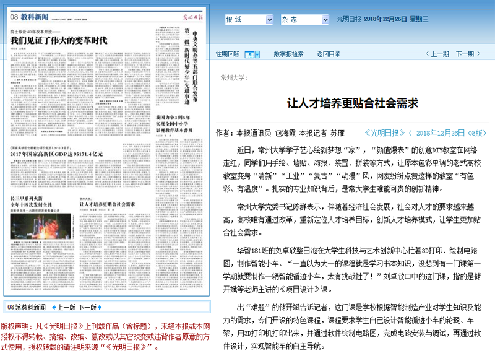Open rocket launch photo on page thumbnail
Screen dimensions: 495x356
point(41,226)
